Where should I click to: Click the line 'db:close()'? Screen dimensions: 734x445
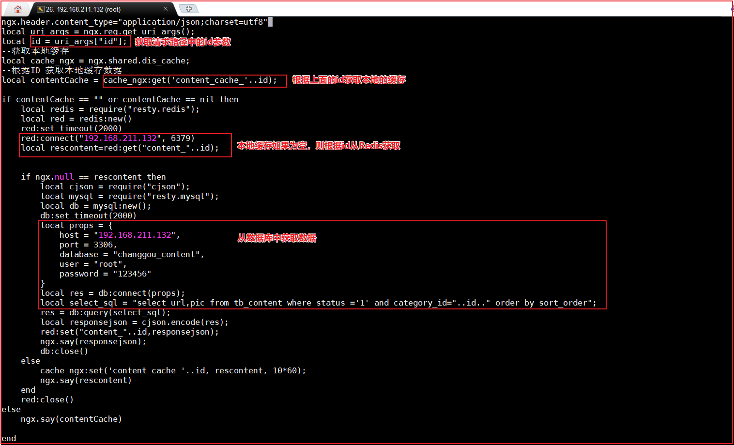pyautogui.click(x=64, y=351)
